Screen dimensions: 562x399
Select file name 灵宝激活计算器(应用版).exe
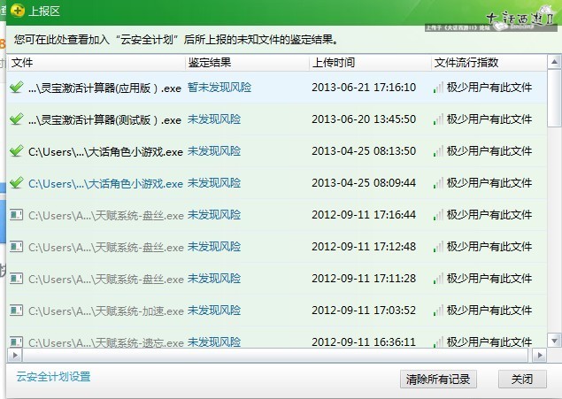click(x=104, y=88)
